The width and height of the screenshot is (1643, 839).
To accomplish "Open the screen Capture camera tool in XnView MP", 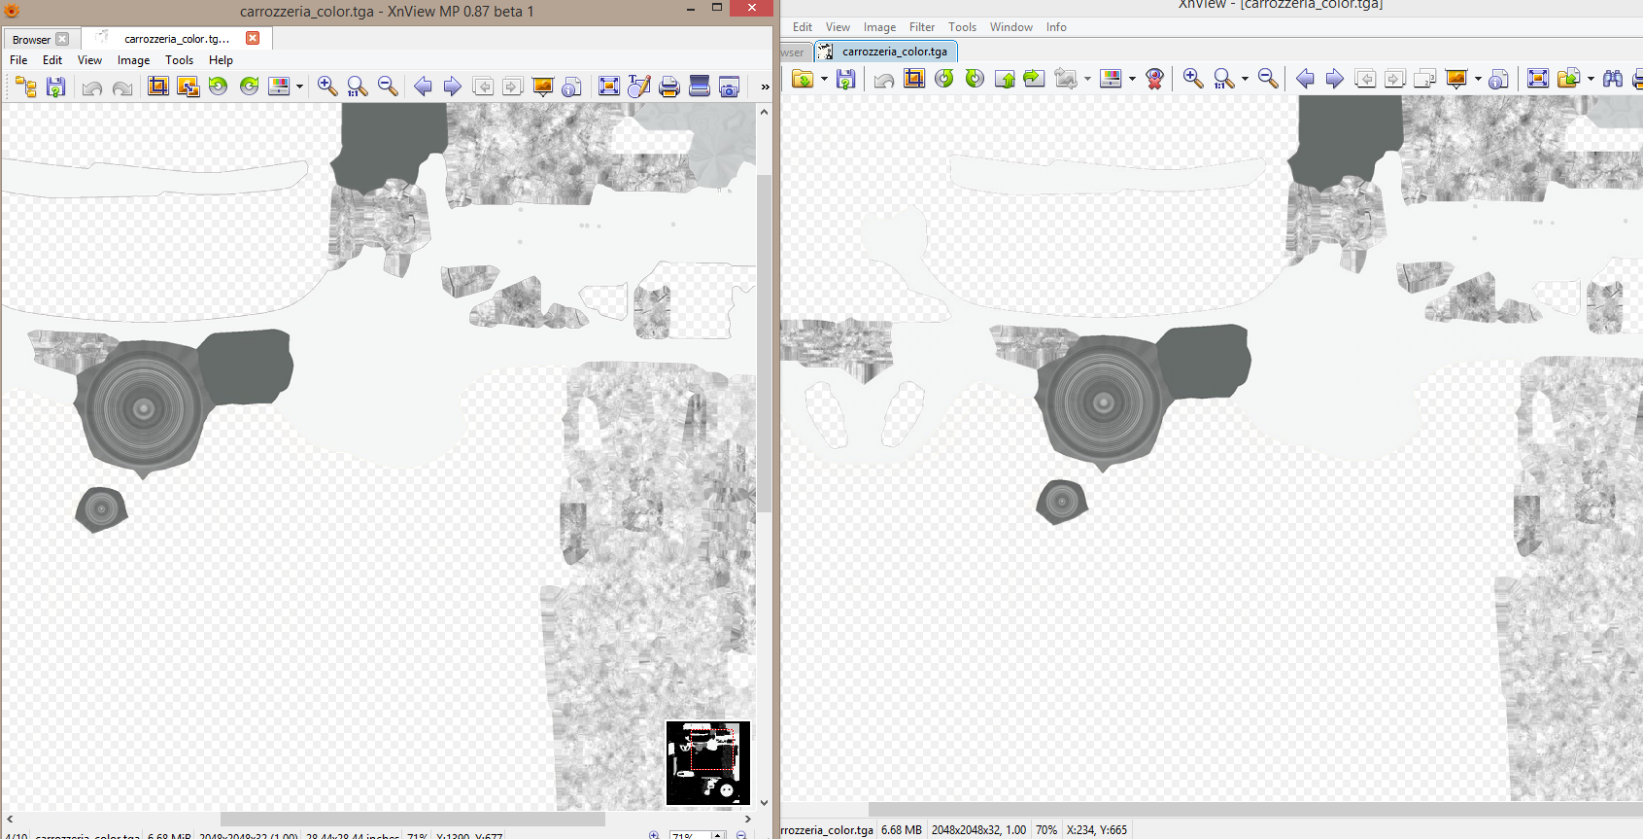I will point(729,87).
